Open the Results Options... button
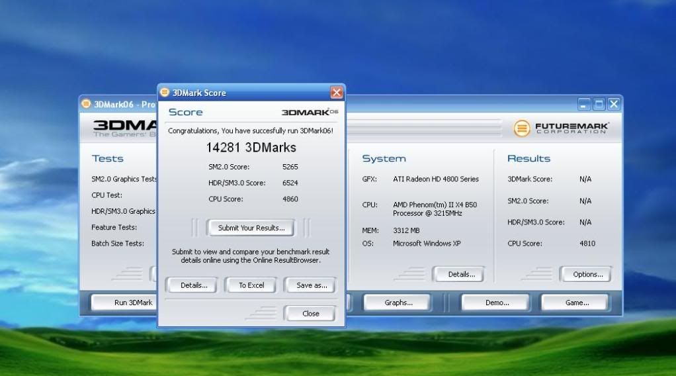676x376 pixels. click(x=587, y=274)
